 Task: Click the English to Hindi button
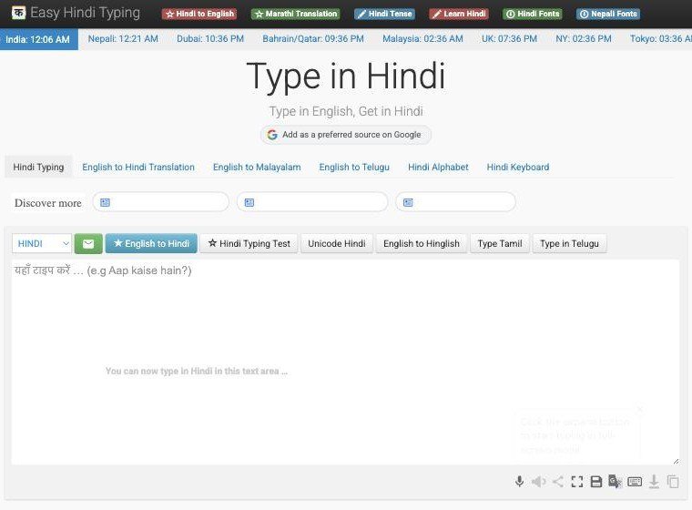tap(151, 244)
